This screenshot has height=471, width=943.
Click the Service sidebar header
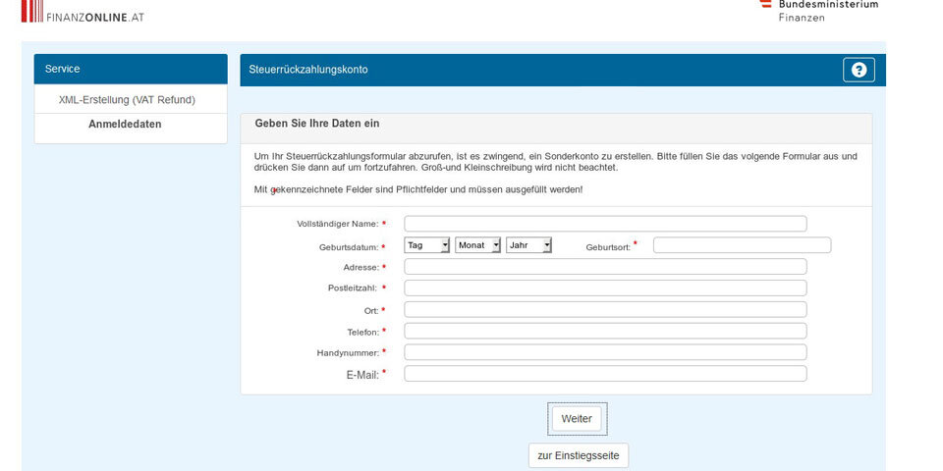pos(131,69)
